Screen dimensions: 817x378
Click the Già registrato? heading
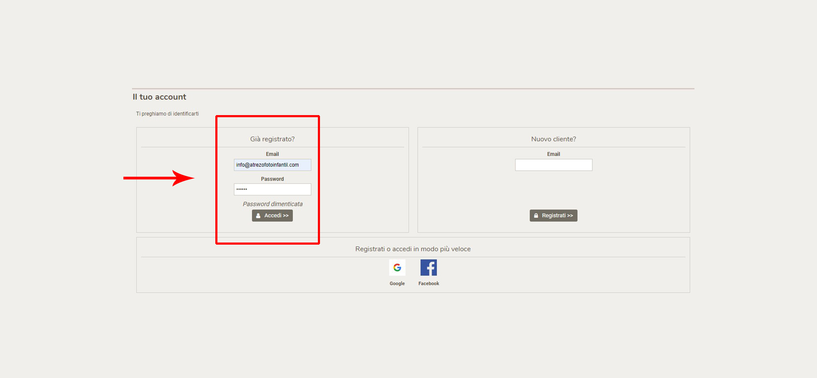pyautogui.click(x=272, y=139)
